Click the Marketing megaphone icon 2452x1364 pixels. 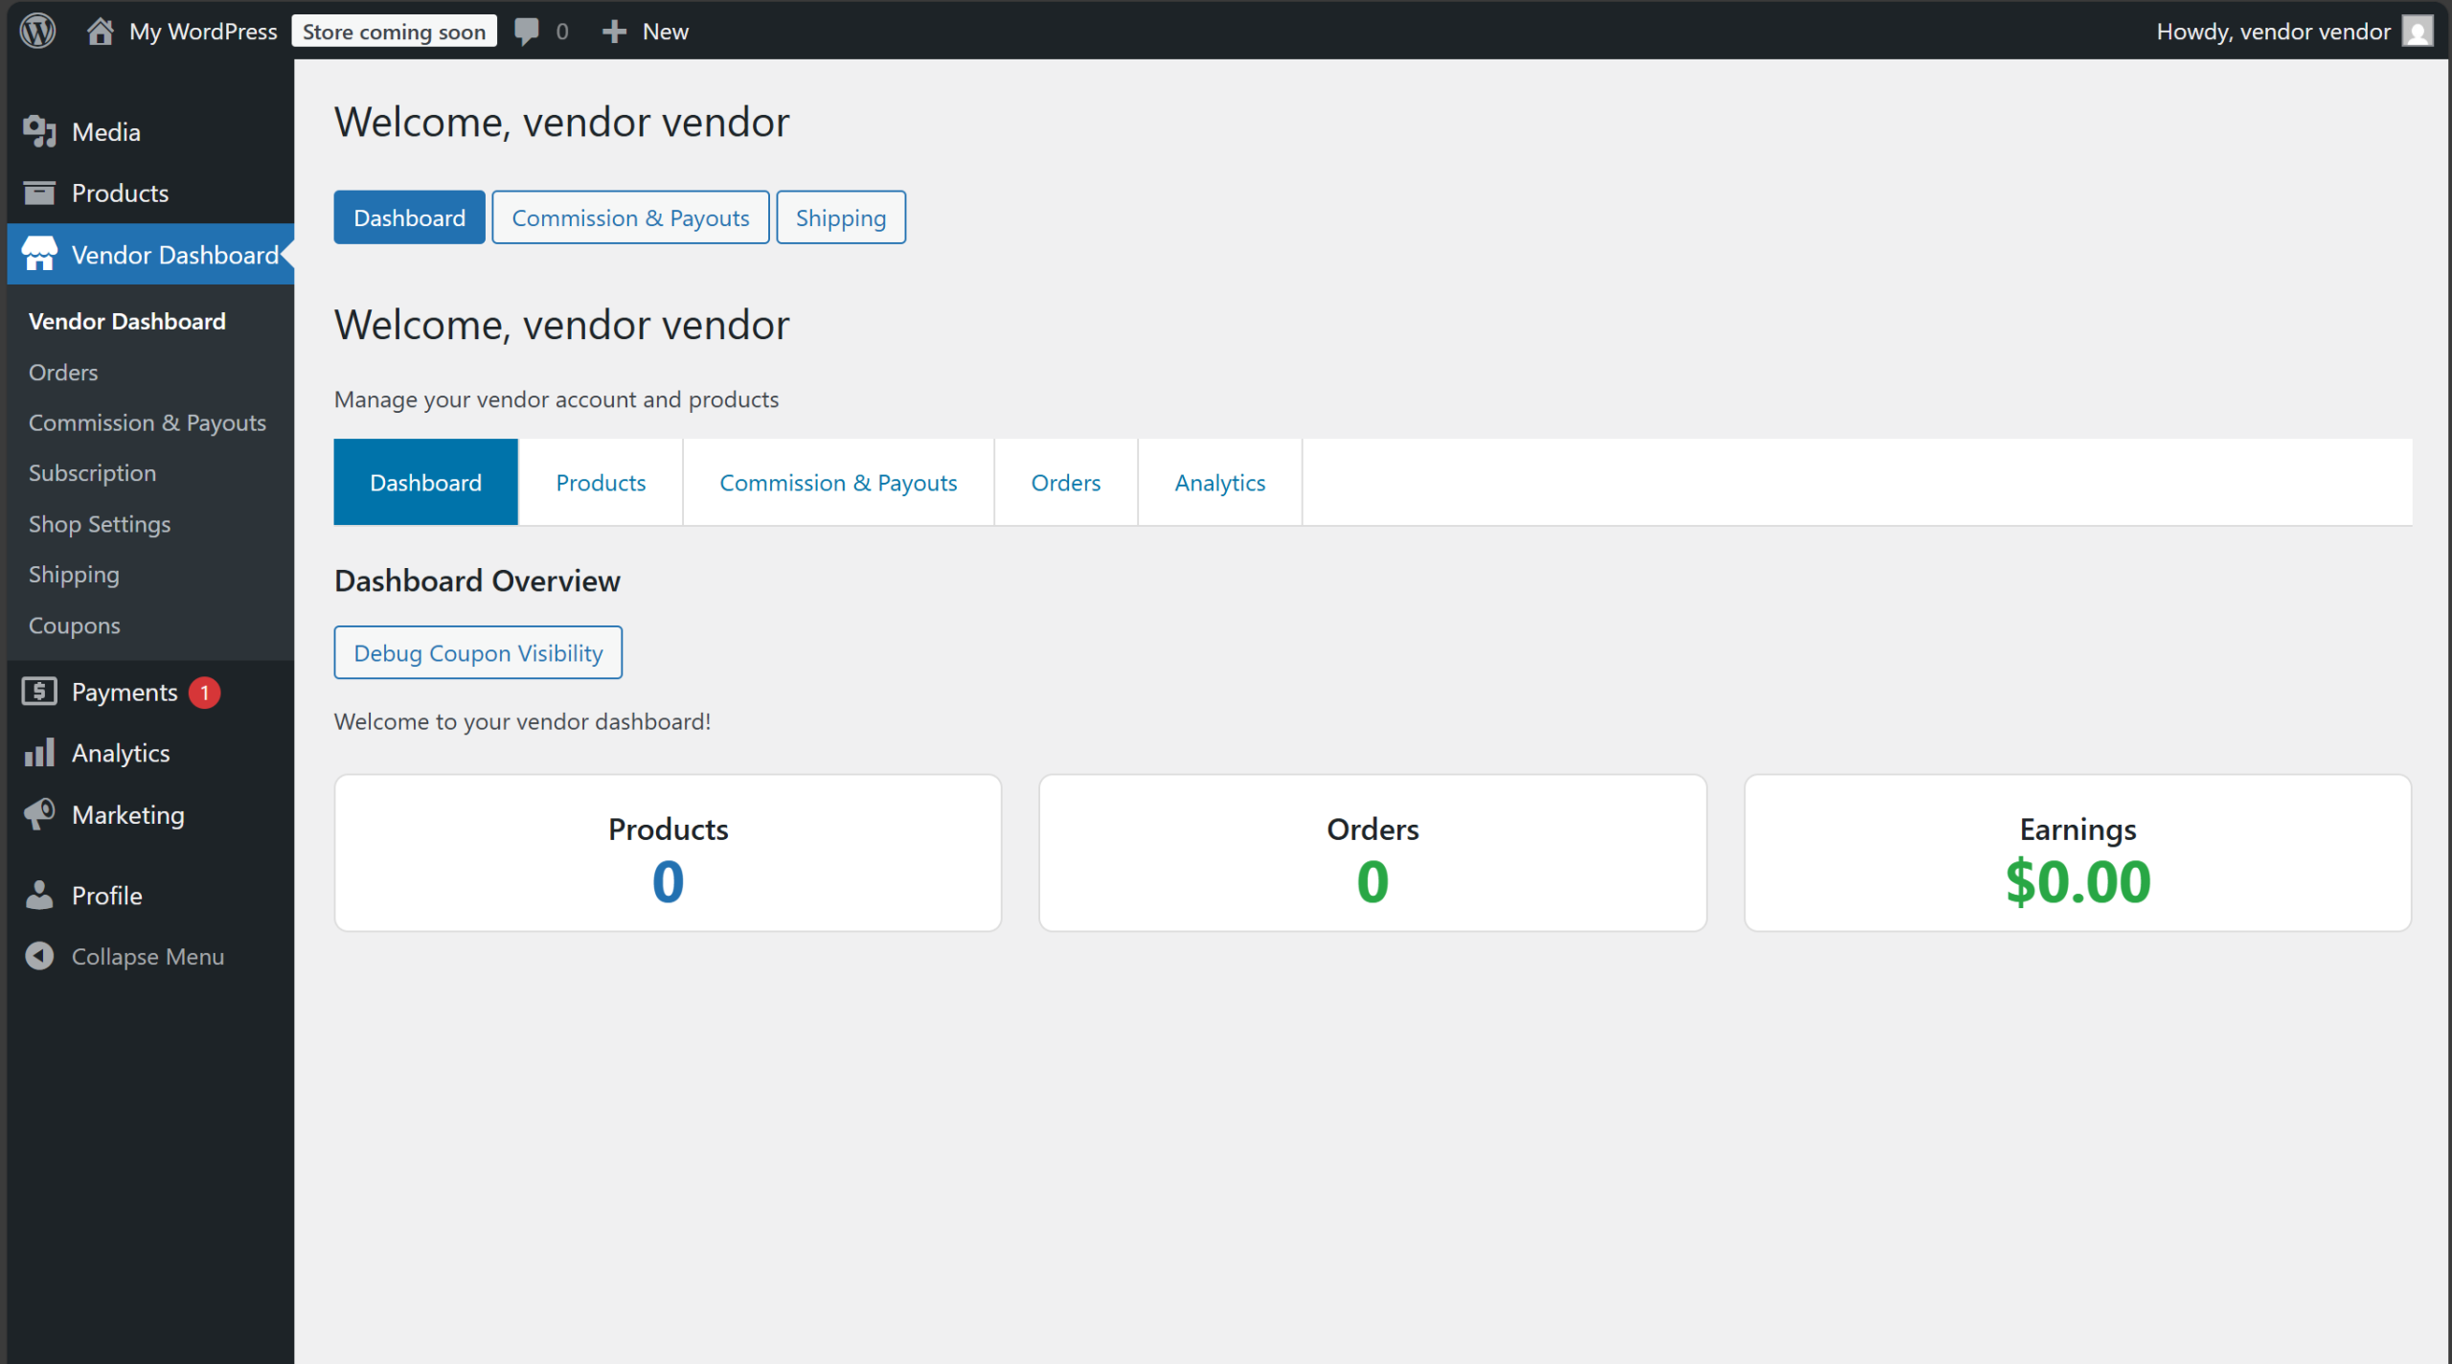pyautogui.click(x=39, y=813)
